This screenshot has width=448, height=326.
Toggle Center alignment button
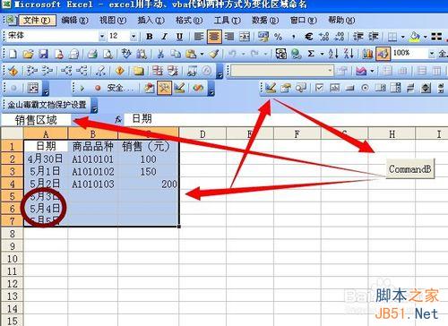point(214,37)
